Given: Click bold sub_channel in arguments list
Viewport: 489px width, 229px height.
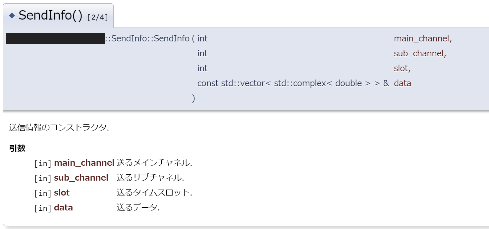Looking at the screenshot, I should click(x=81, y=178).
